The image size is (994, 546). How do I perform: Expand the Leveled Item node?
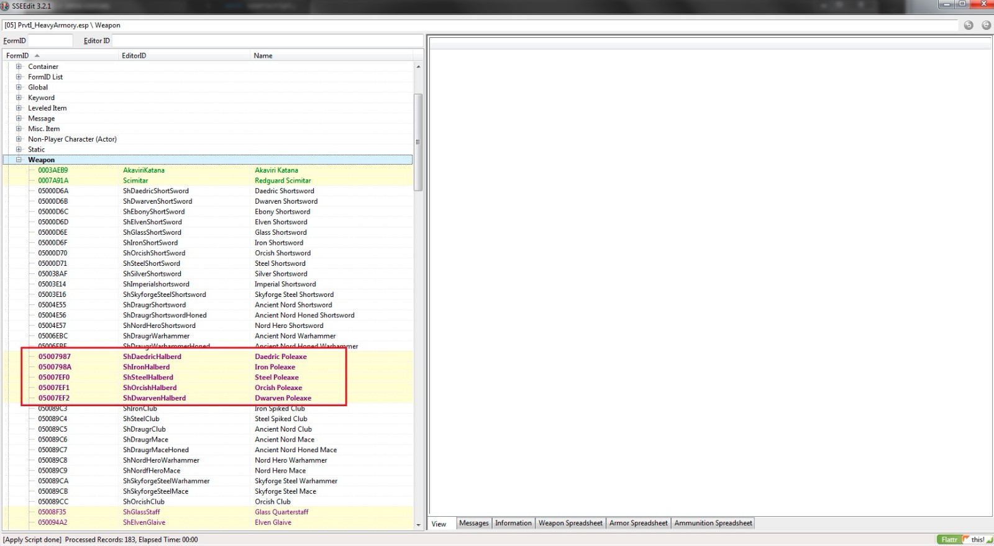(19, 108)
